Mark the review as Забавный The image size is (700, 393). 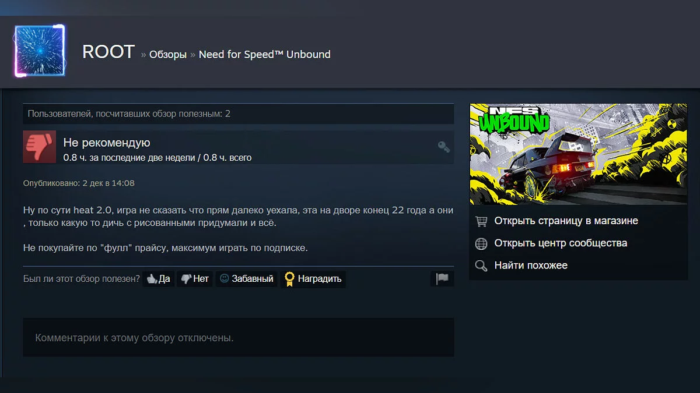246,279
